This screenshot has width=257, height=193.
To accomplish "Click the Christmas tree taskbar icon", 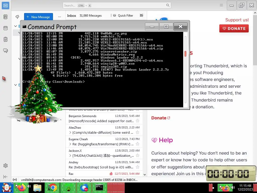I will 68,188.
